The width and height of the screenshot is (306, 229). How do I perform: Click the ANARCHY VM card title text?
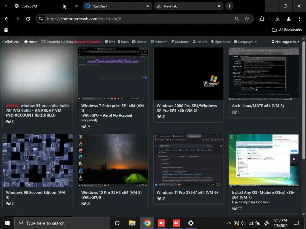(37, 110)
